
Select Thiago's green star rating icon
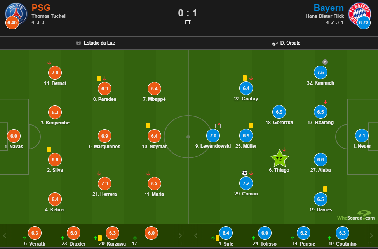point(279,159)
